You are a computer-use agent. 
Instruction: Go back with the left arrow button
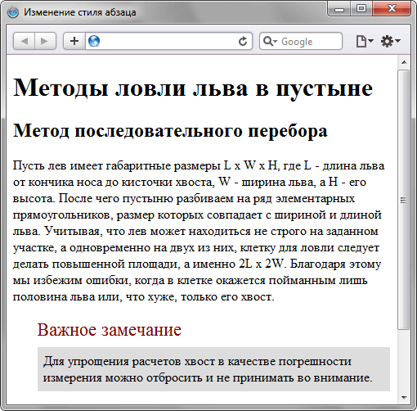[24, 41]
